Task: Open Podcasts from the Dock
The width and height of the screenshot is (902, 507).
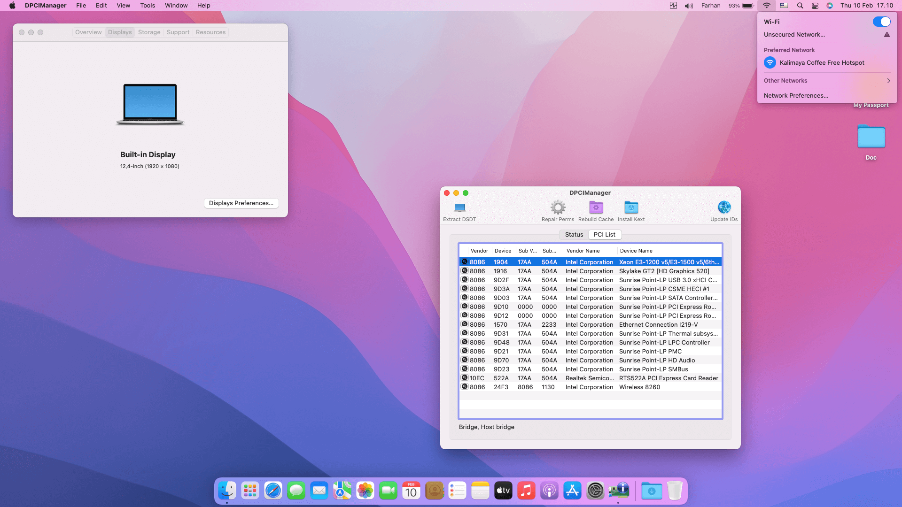Action: pos(549,491)
